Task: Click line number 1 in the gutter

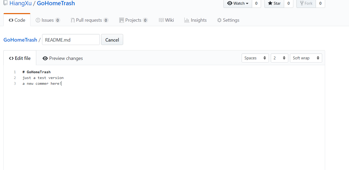Action: (15, 72)
